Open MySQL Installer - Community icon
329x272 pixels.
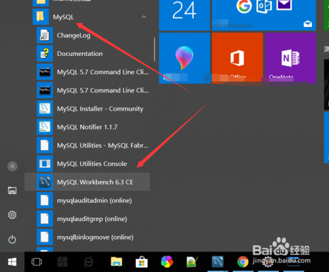tap(45, 109)
